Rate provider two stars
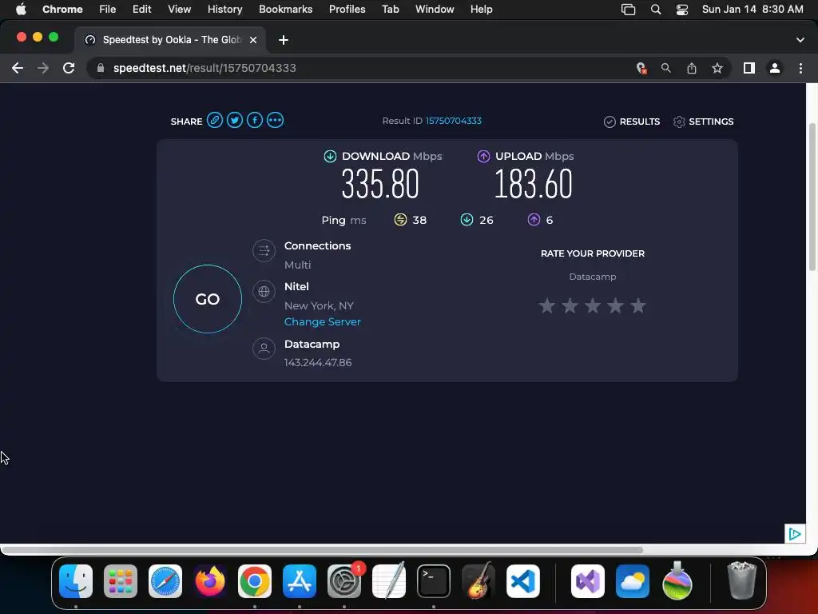 (570, 305)
